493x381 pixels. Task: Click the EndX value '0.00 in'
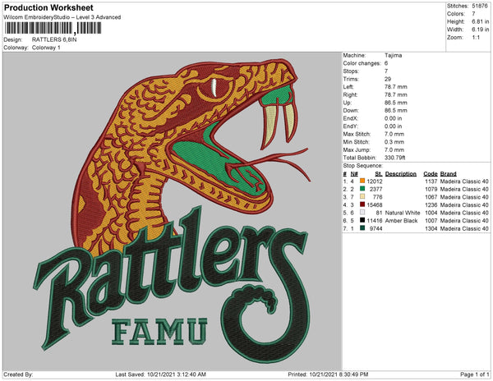click(x=393, y=118)
